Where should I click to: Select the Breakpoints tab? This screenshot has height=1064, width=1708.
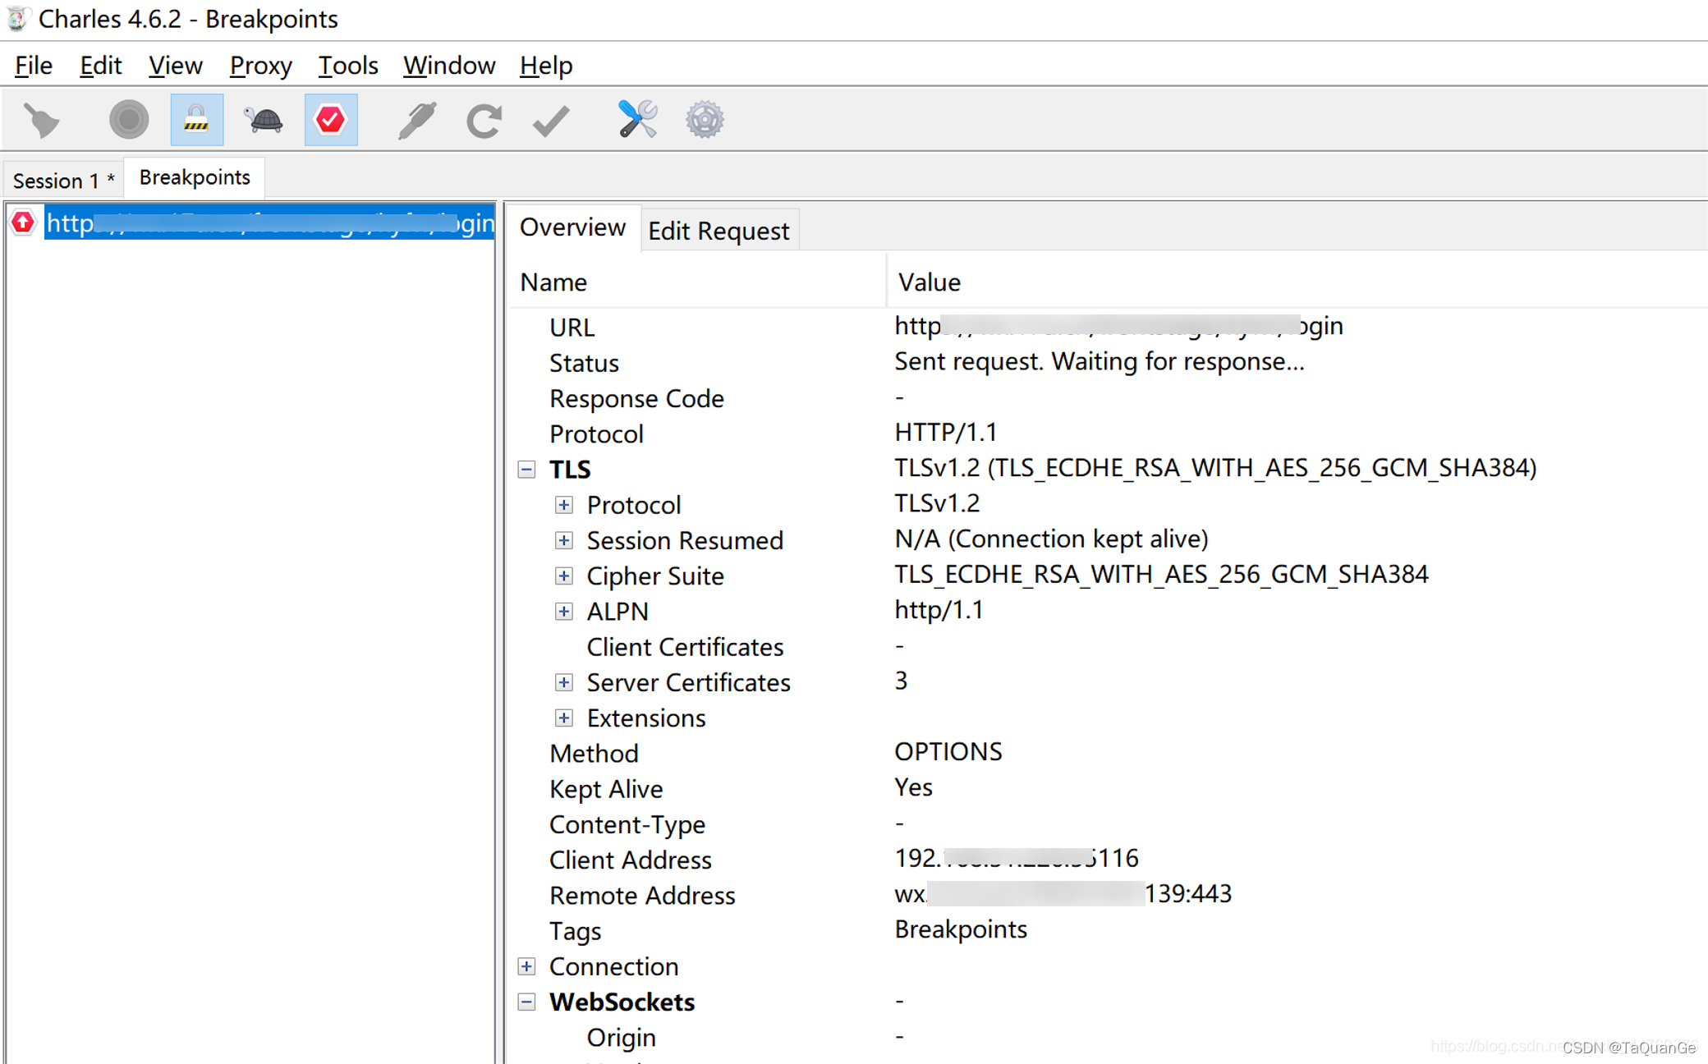tap(195, 177)
